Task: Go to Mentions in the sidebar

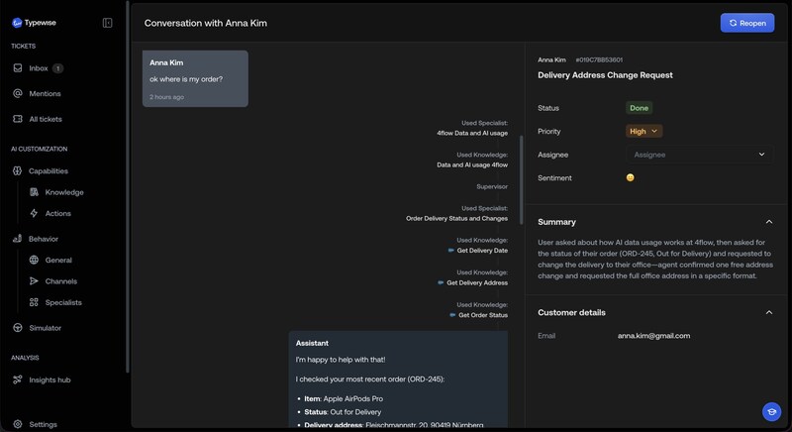Action: pyautogui.click(x=45, y=94)
